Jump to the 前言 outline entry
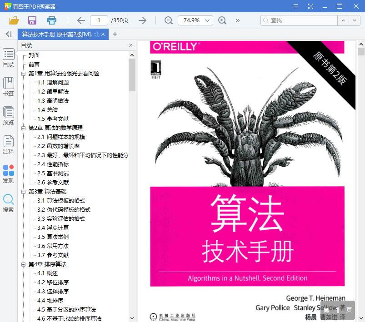The image size is (365, 322). tap(34, 64)
